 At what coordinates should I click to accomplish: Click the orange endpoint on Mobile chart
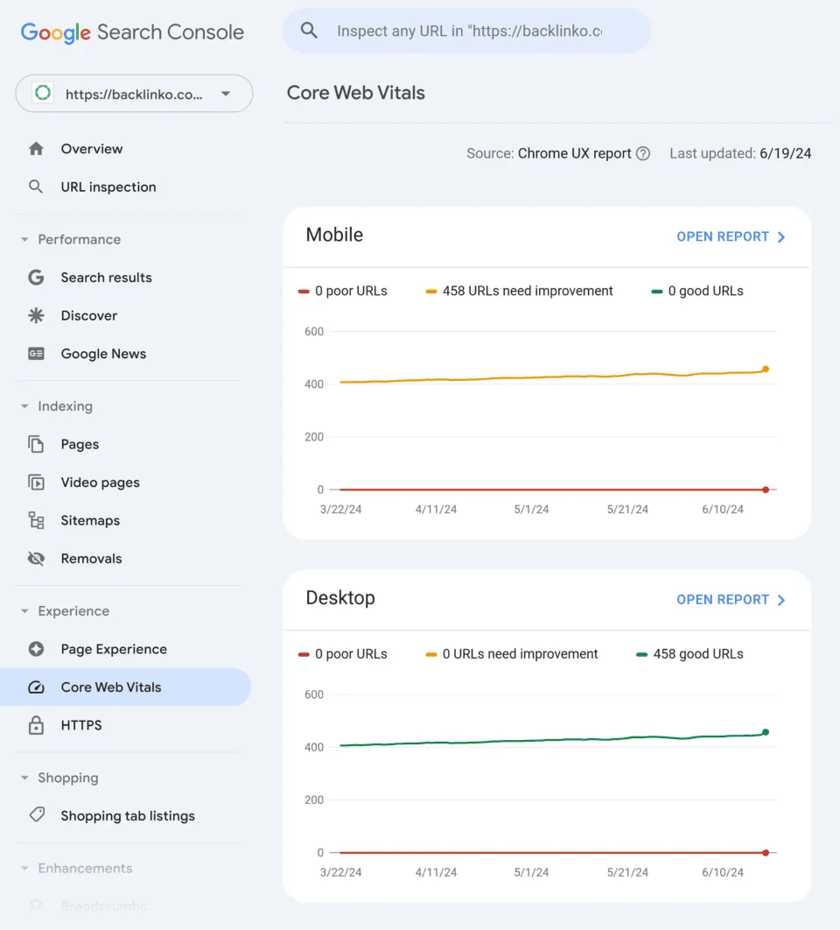pos(766,369)
